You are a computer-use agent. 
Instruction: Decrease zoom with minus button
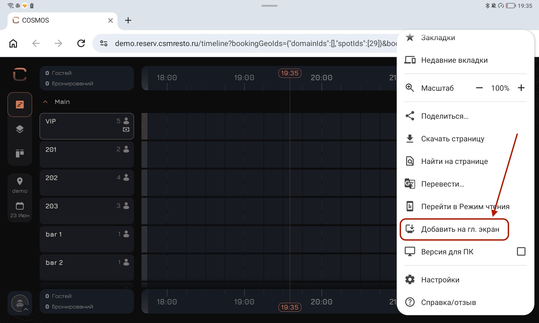479,88
